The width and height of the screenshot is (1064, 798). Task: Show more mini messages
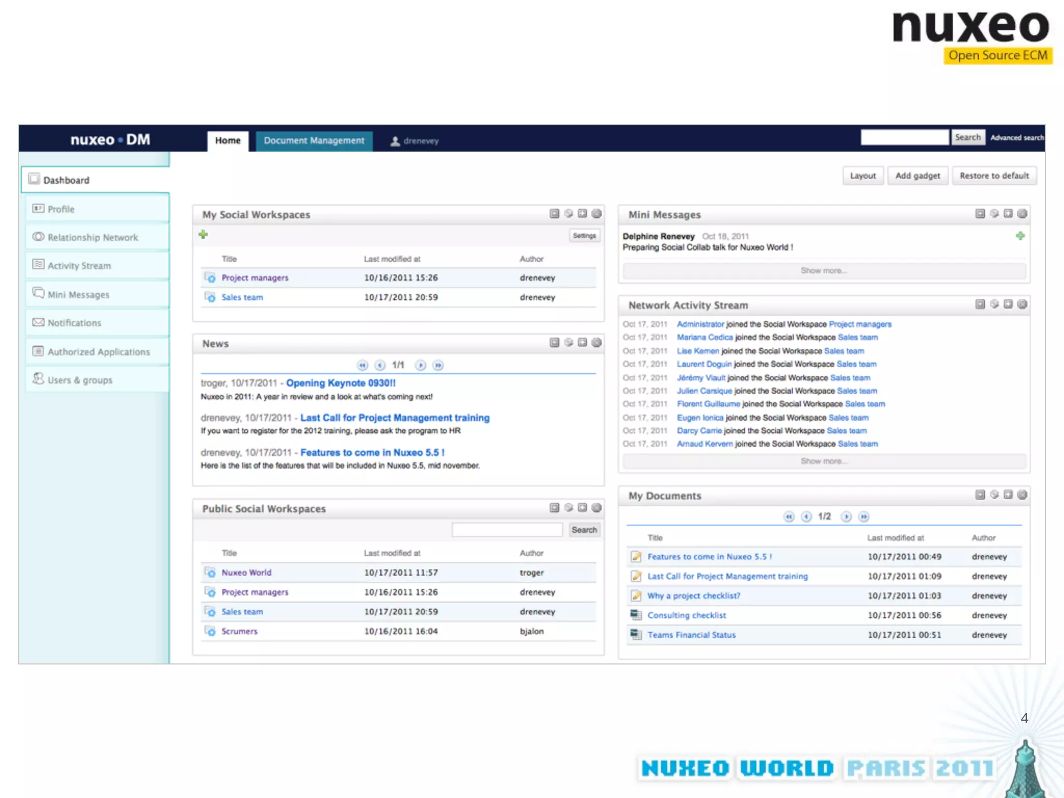click(824, 271)
